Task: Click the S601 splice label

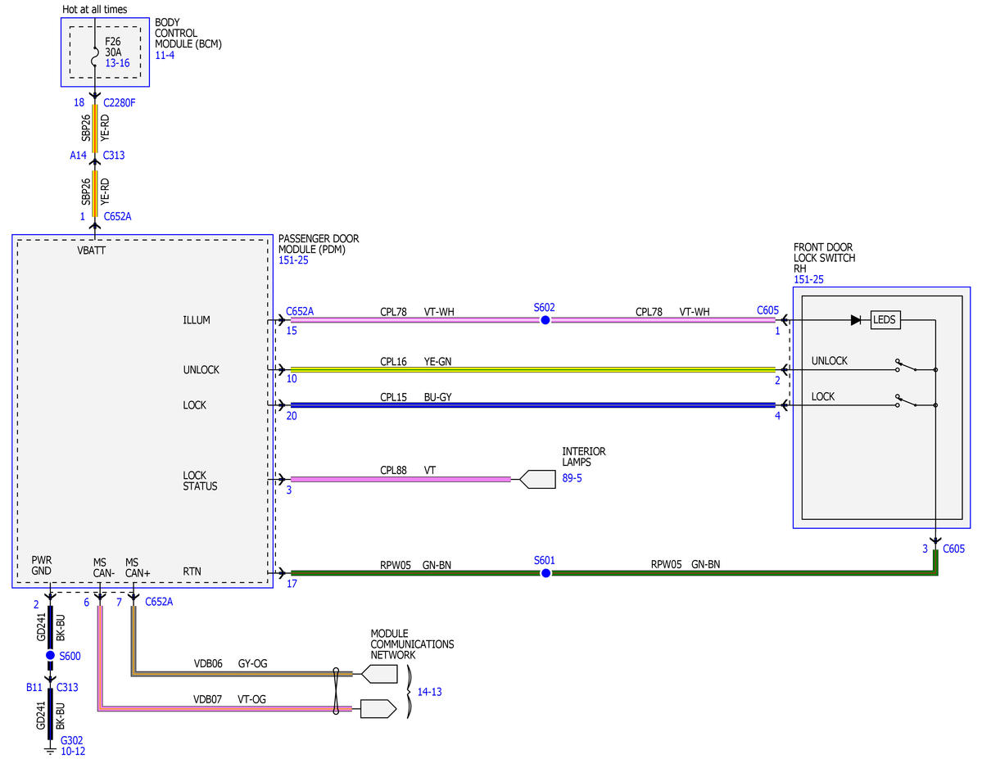Action: click(x=544, y=561)
